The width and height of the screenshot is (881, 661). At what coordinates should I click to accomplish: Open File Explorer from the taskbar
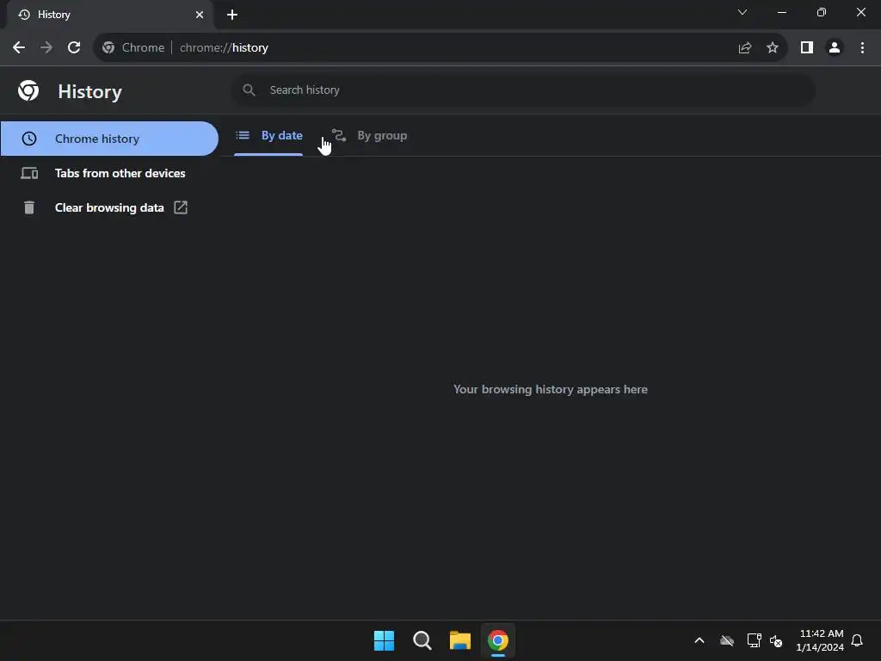pyautogui.click(x=460, y=640)
